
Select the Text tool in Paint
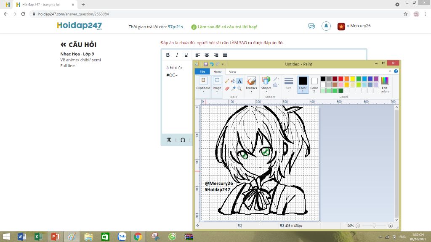(x=239, y=81)
